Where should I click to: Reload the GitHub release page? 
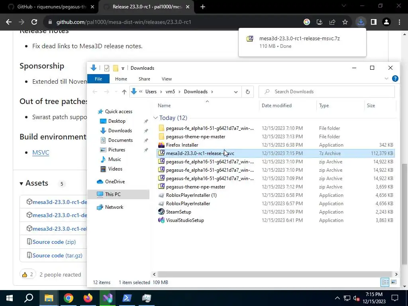(34, 22)
